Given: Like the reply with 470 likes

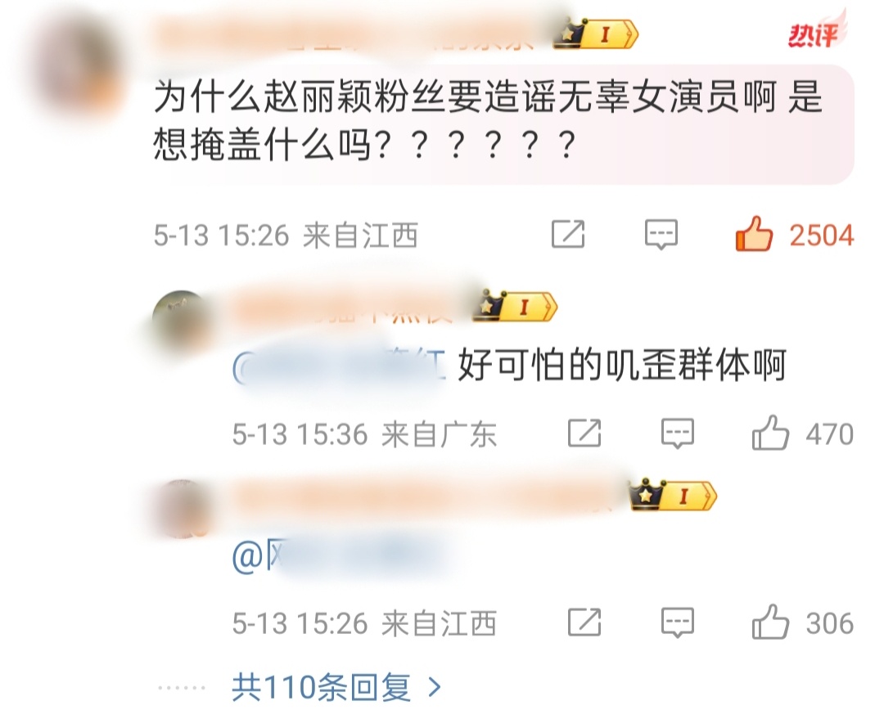Looking at the screenshot, I should pyautogui.click(x=770, y=433).
